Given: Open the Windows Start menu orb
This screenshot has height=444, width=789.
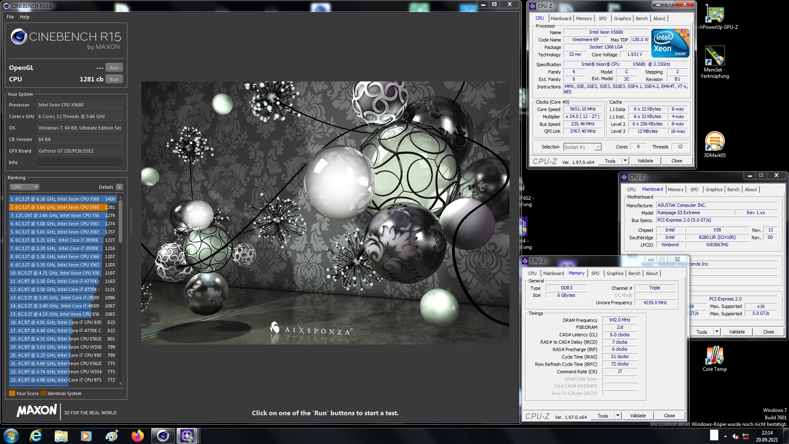Looking at the screenshot, I should coord(11,436).
